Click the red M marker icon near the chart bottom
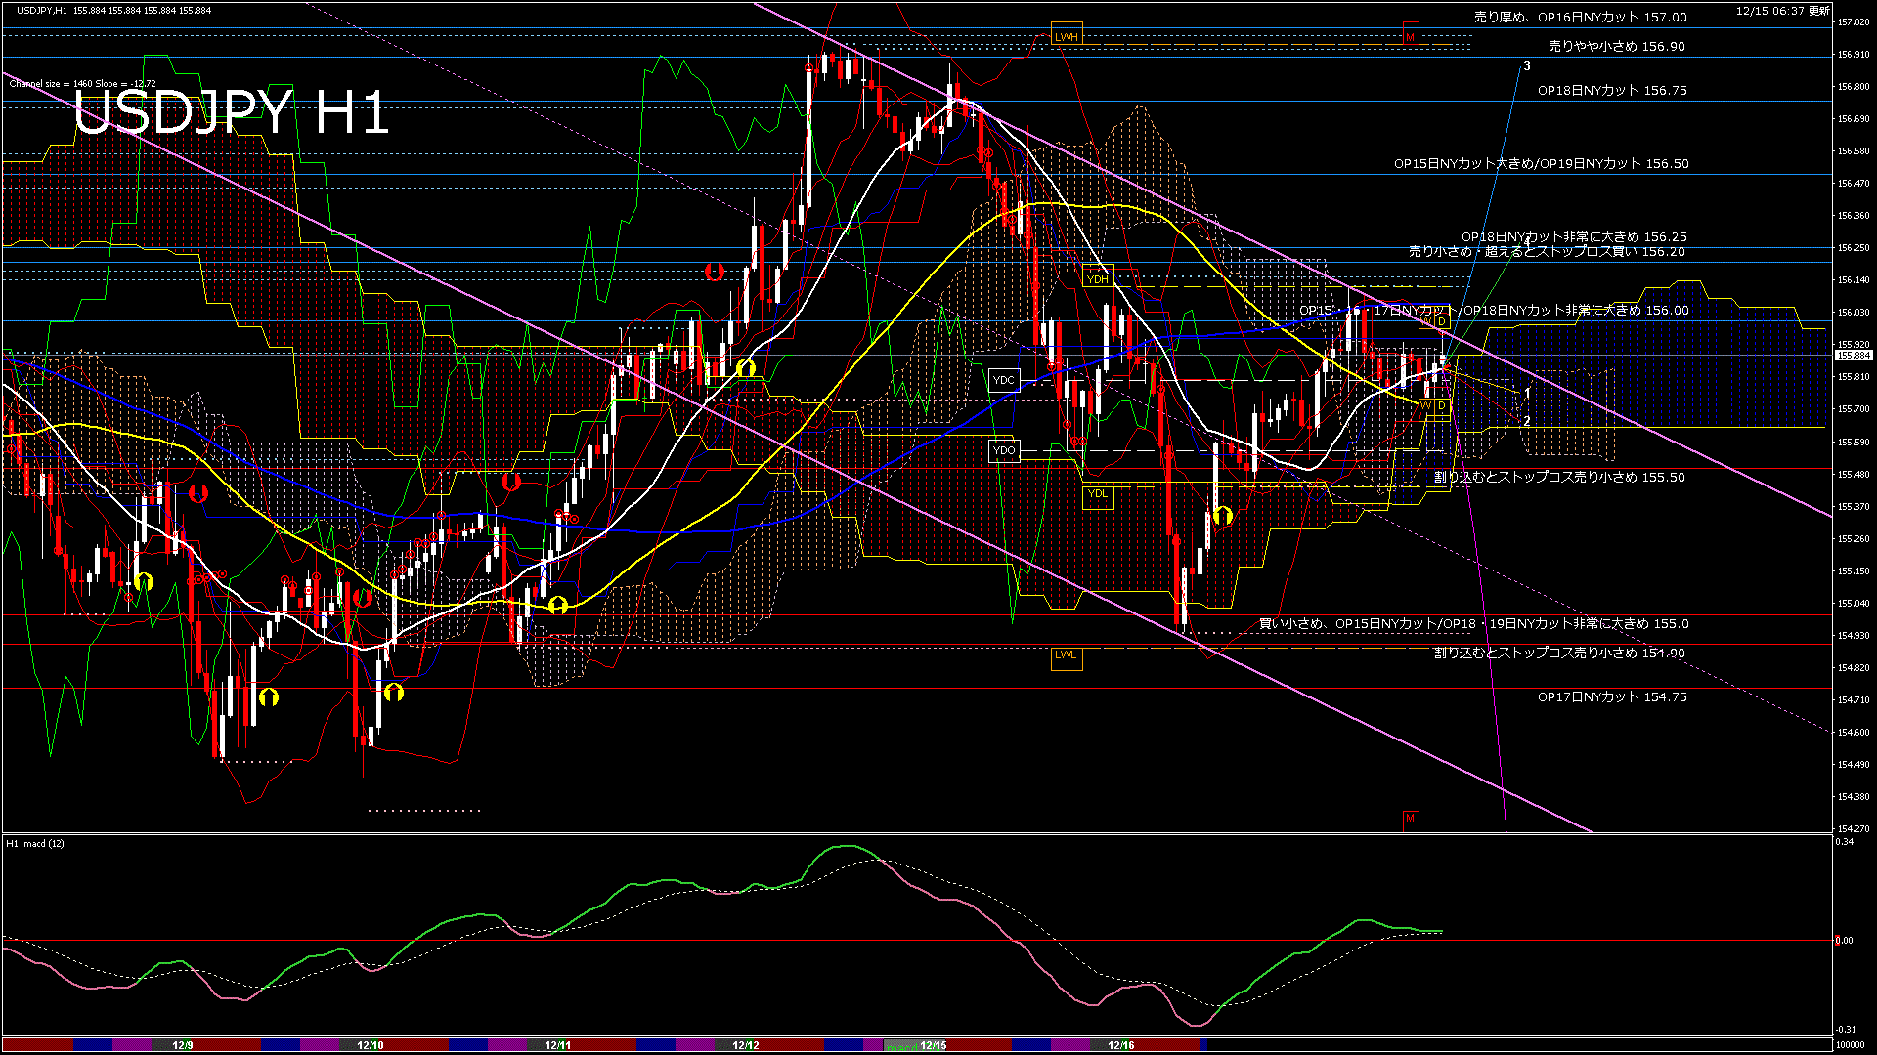The height and width of the screenshot is (1055, 1877). [x=1410, y=819]
